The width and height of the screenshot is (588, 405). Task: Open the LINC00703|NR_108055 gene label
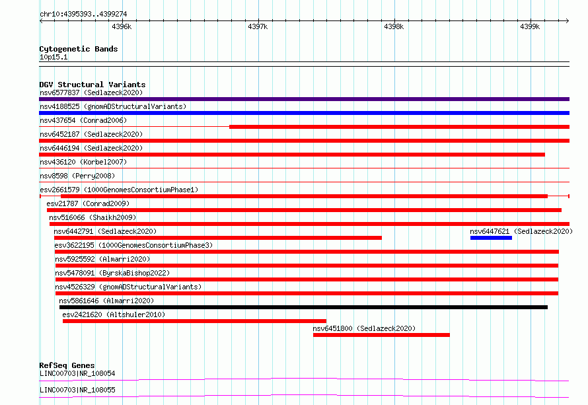click(77, 390)
